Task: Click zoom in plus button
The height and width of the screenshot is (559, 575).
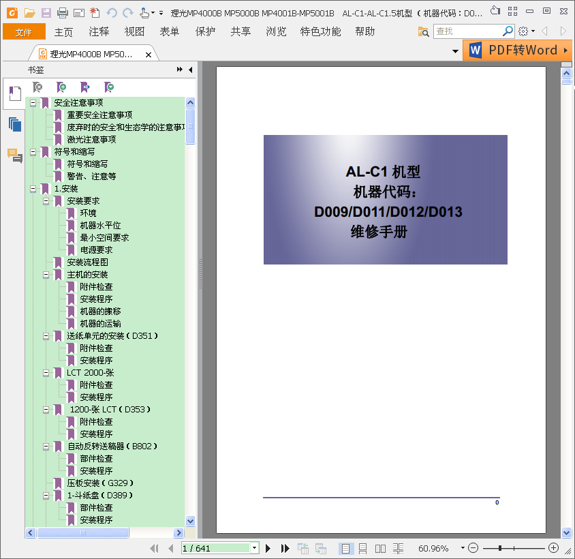Action: click(x=553, y=548)
